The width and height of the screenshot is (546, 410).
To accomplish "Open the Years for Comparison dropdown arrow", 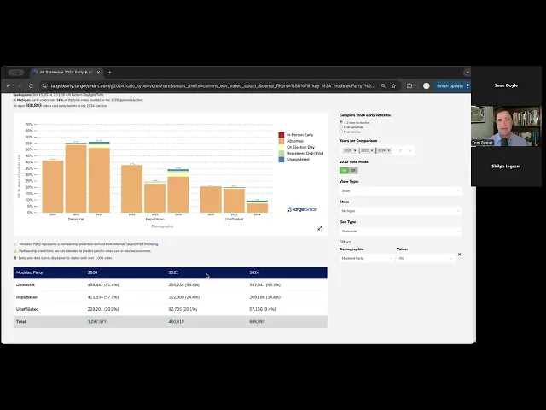I will tap(409, 150).
